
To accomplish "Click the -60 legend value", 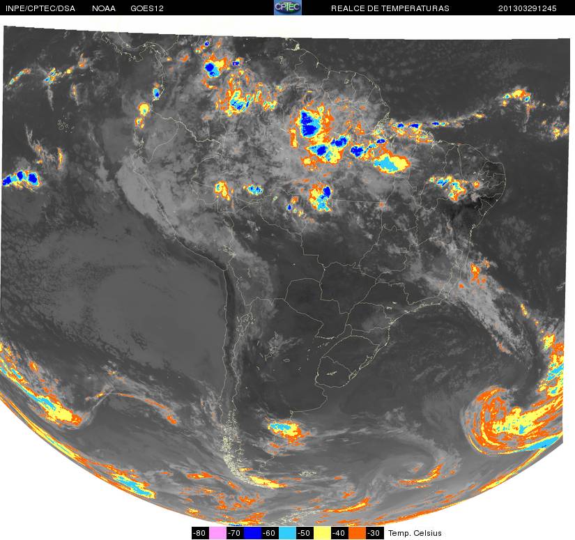I will [270, 533].
